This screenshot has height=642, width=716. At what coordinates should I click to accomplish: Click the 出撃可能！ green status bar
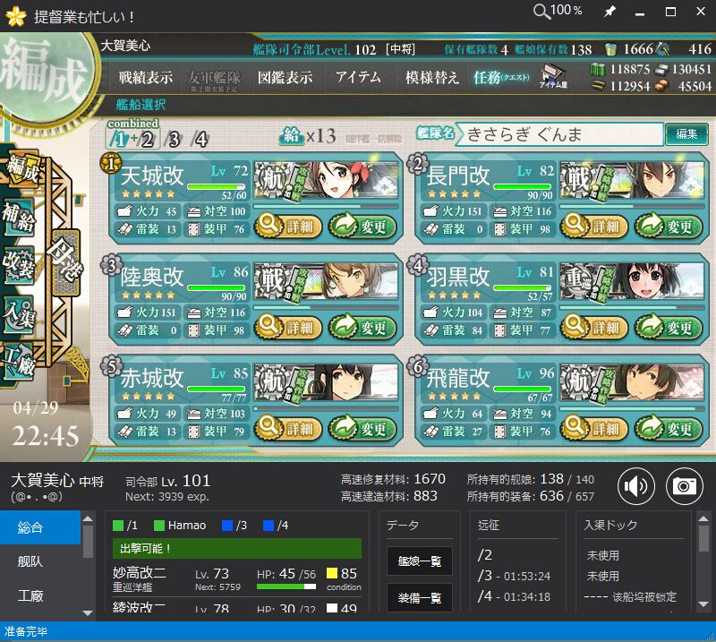pyautogui.click(x=237, y=548)
